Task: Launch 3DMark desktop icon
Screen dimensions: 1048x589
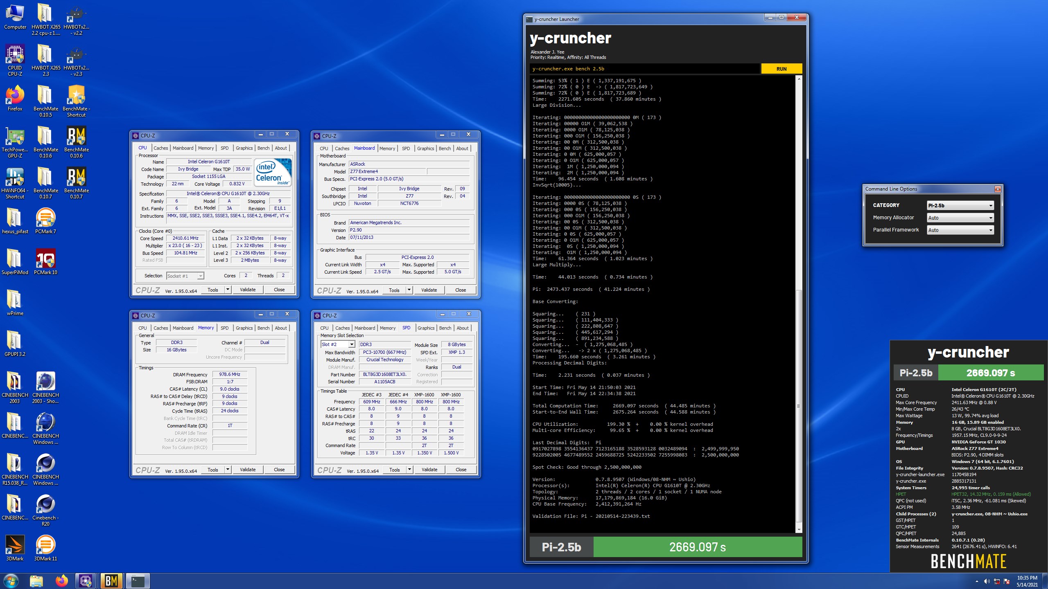Action: point(15,548)
